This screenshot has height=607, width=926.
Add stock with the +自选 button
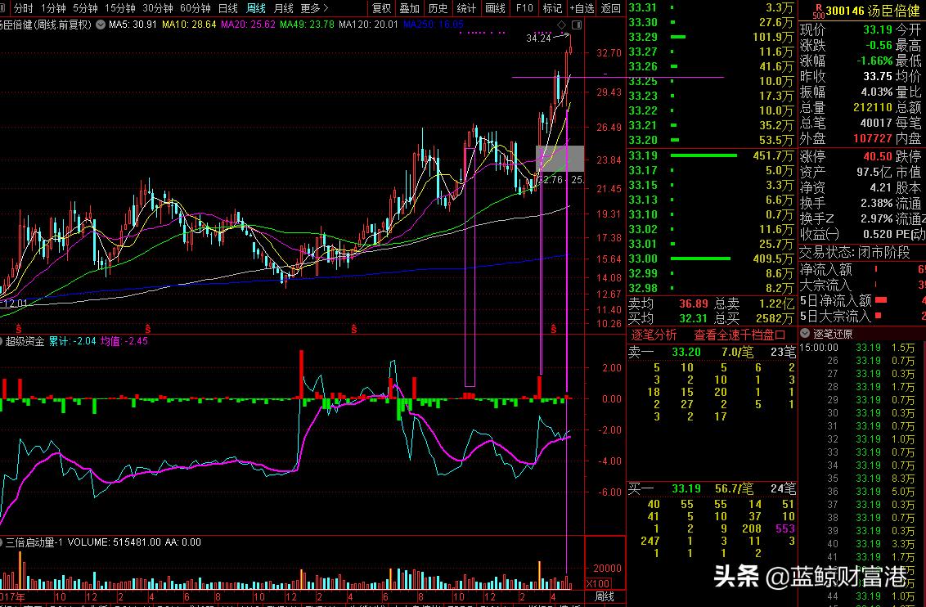point(582,8)
